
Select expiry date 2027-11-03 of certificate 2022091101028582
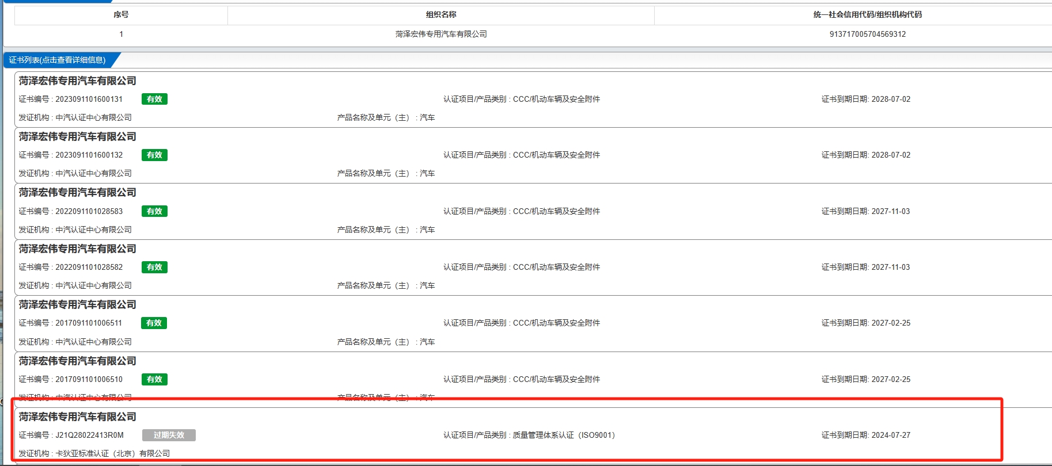point(891,267)
